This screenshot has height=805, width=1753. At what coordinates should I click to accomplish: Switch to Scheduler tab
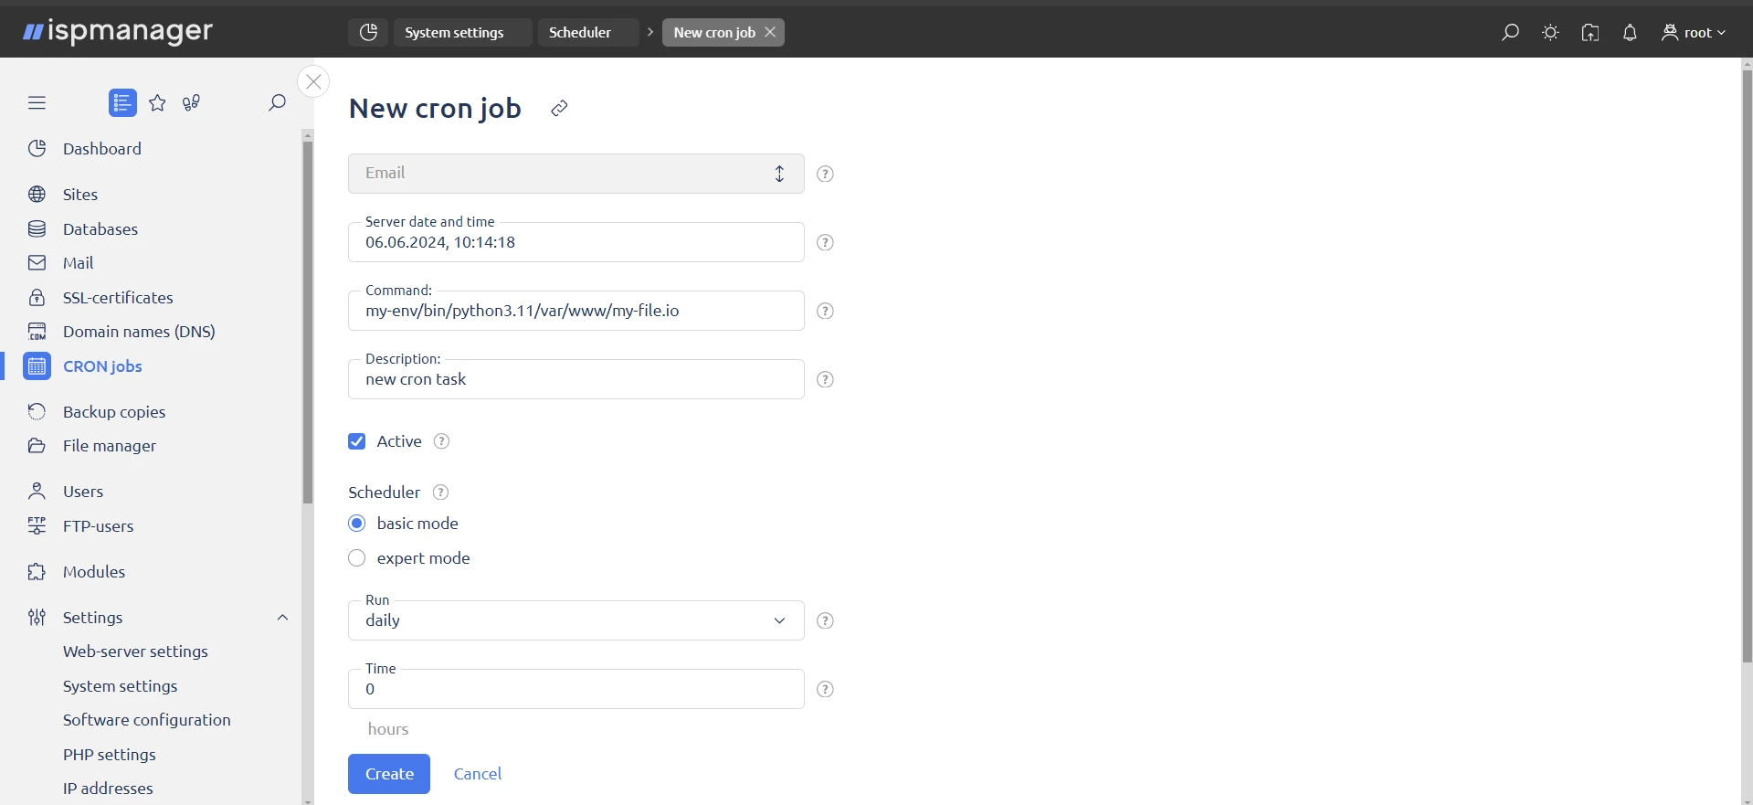(588, 32)
